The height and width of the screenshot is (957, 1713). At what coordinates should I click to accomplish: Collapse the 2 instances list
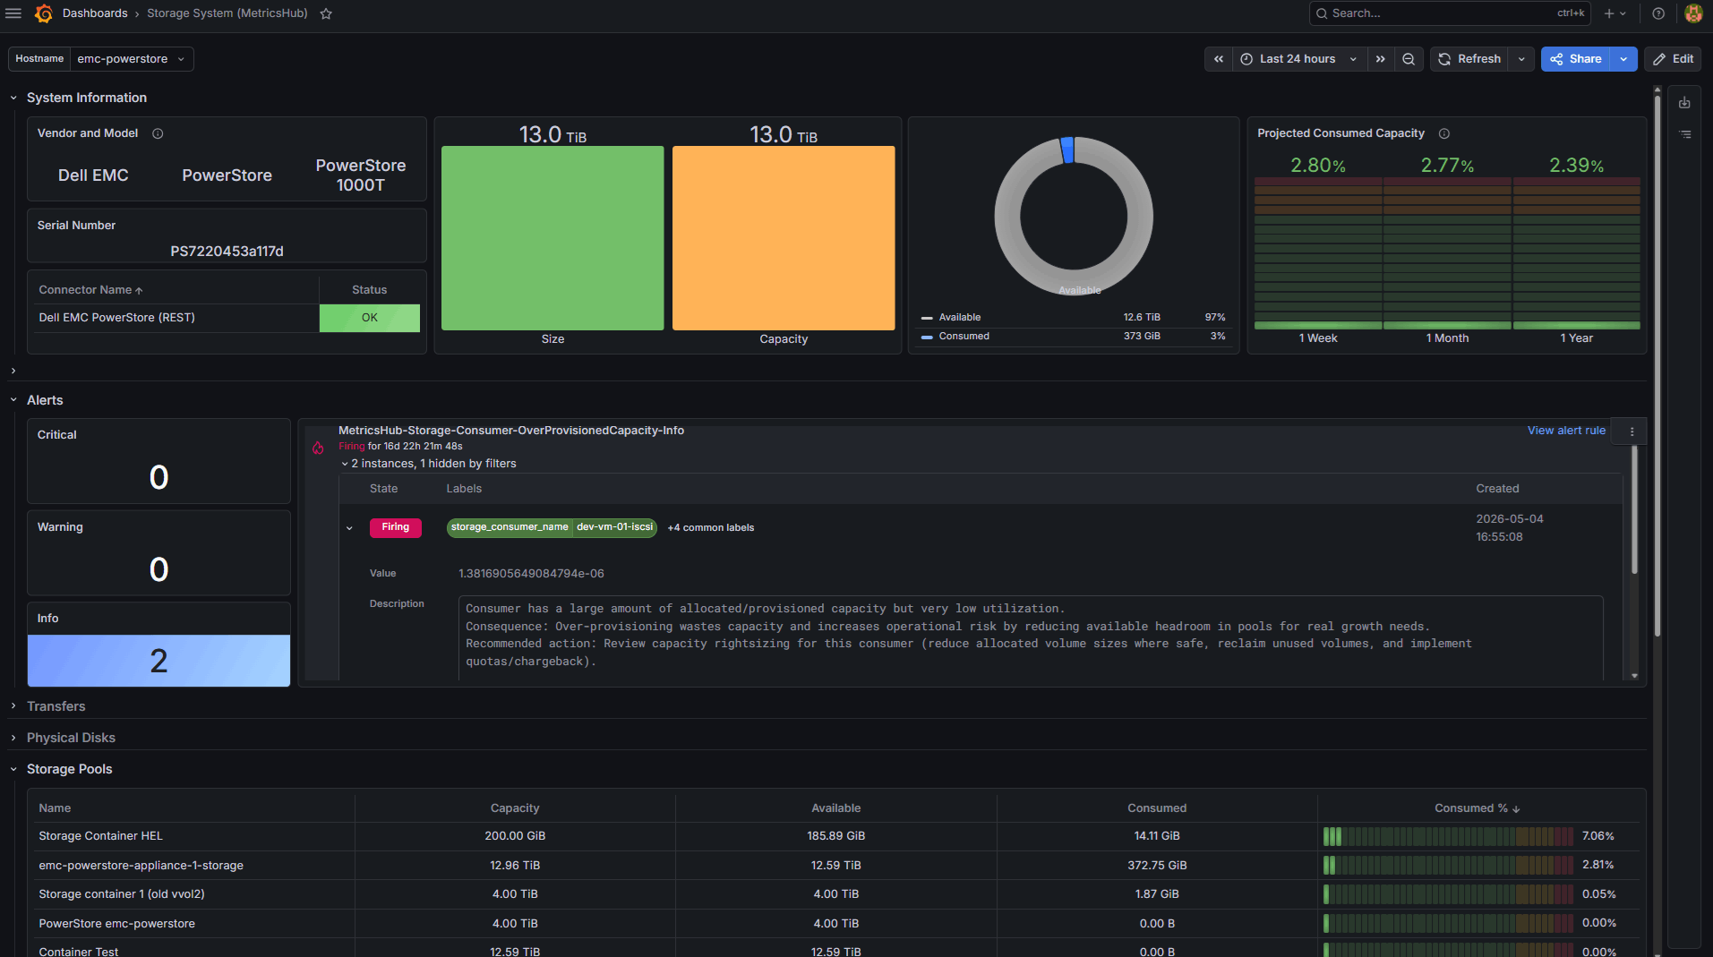click(x=345, y=464)
